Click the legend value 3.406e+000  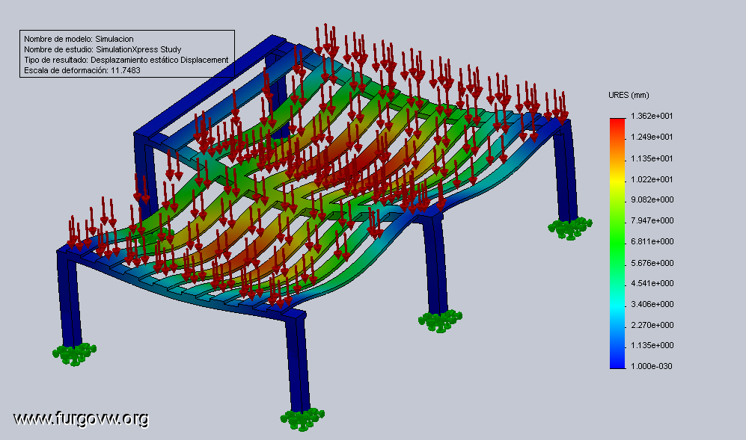(x=652, y=304)
